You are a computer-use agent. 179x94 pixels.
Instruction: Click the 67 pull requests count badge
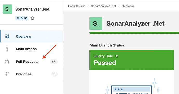point(54,62)
